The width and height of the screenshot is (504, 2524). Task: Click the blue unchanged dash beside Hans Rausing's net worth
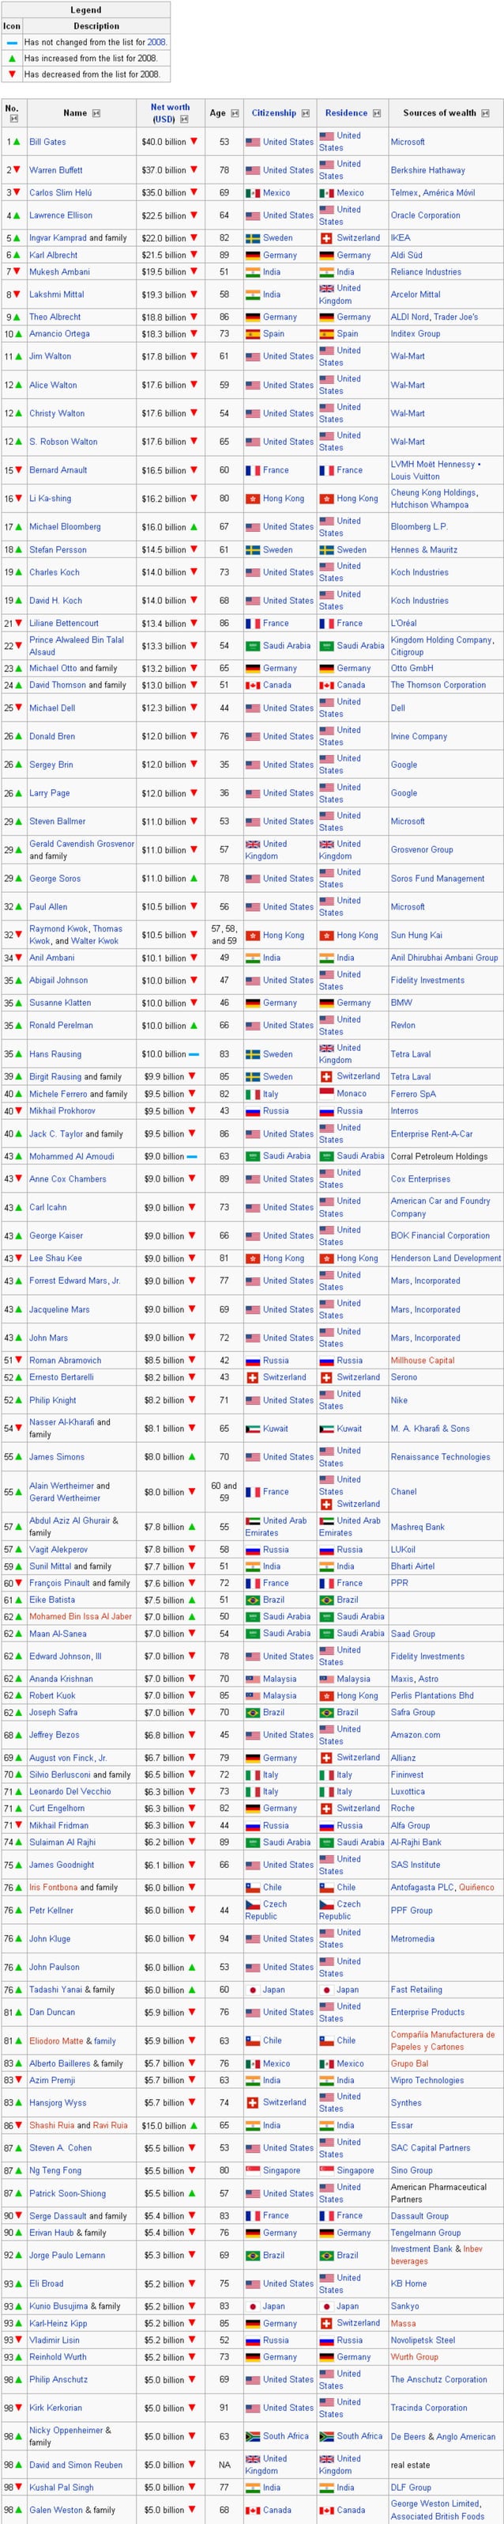(x=194, y=1054)
